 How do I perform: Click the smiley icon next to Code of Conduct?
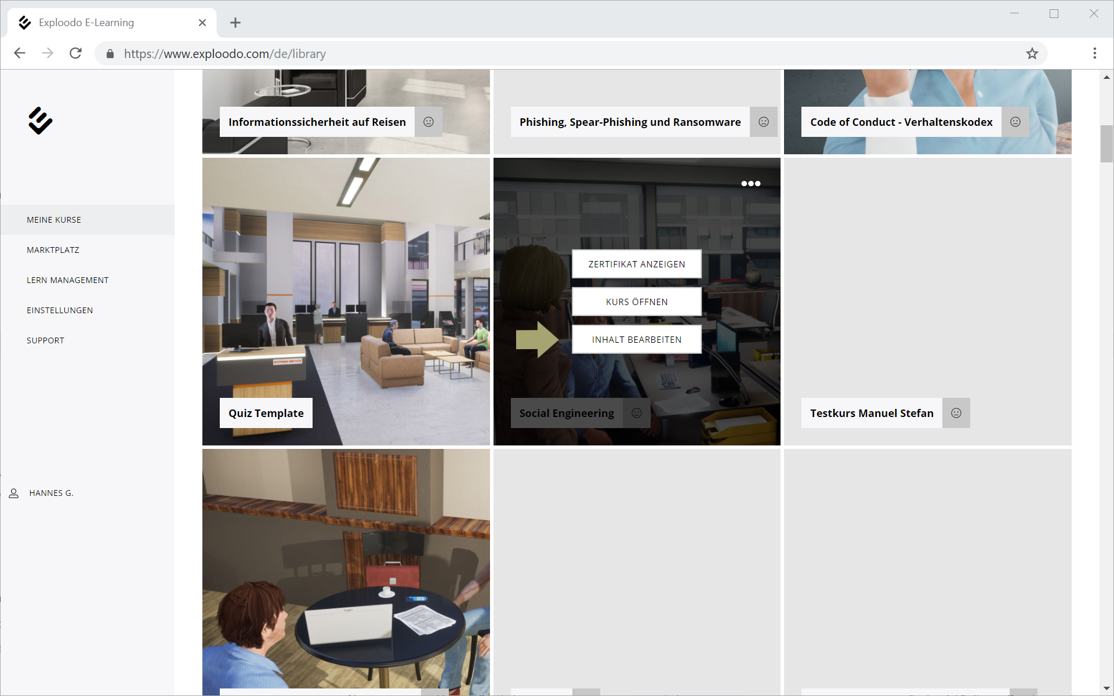tap(1015, 122)
